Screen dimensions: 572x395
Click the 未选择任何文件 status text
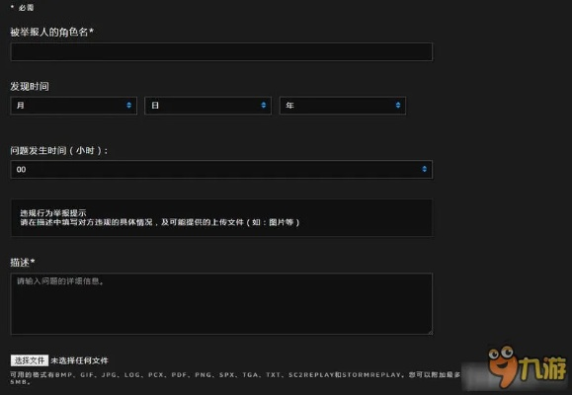tap(79, 360)
